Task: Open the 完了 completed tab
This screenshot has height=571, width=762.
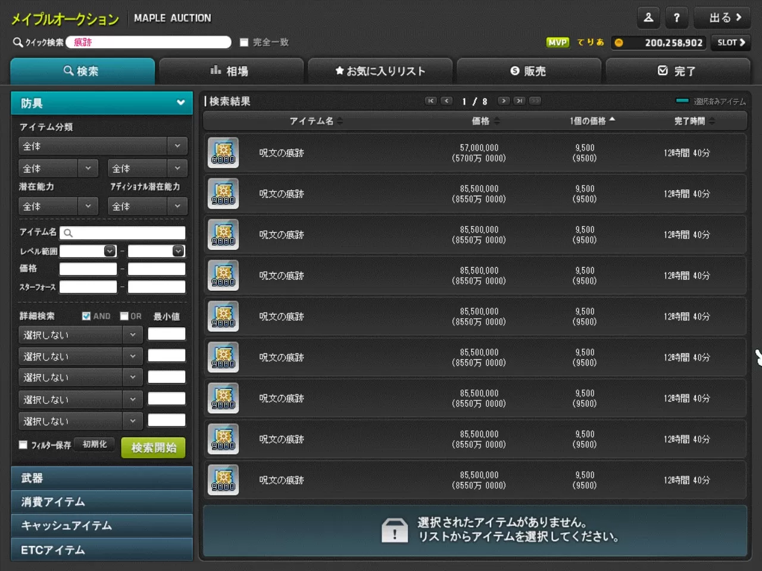Action: [x=677, y=71]
